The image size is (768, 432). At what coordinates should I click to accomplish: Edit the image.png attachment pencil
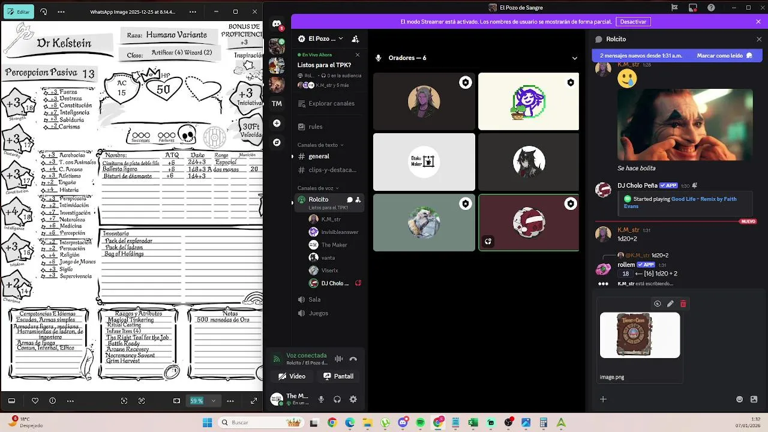pyautogui.click(x=670, y=304)
